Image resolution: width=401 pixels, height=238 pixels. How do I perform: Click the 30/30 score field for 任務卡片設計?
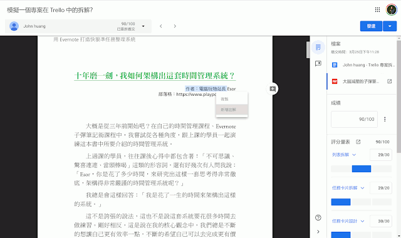[381, 221]
